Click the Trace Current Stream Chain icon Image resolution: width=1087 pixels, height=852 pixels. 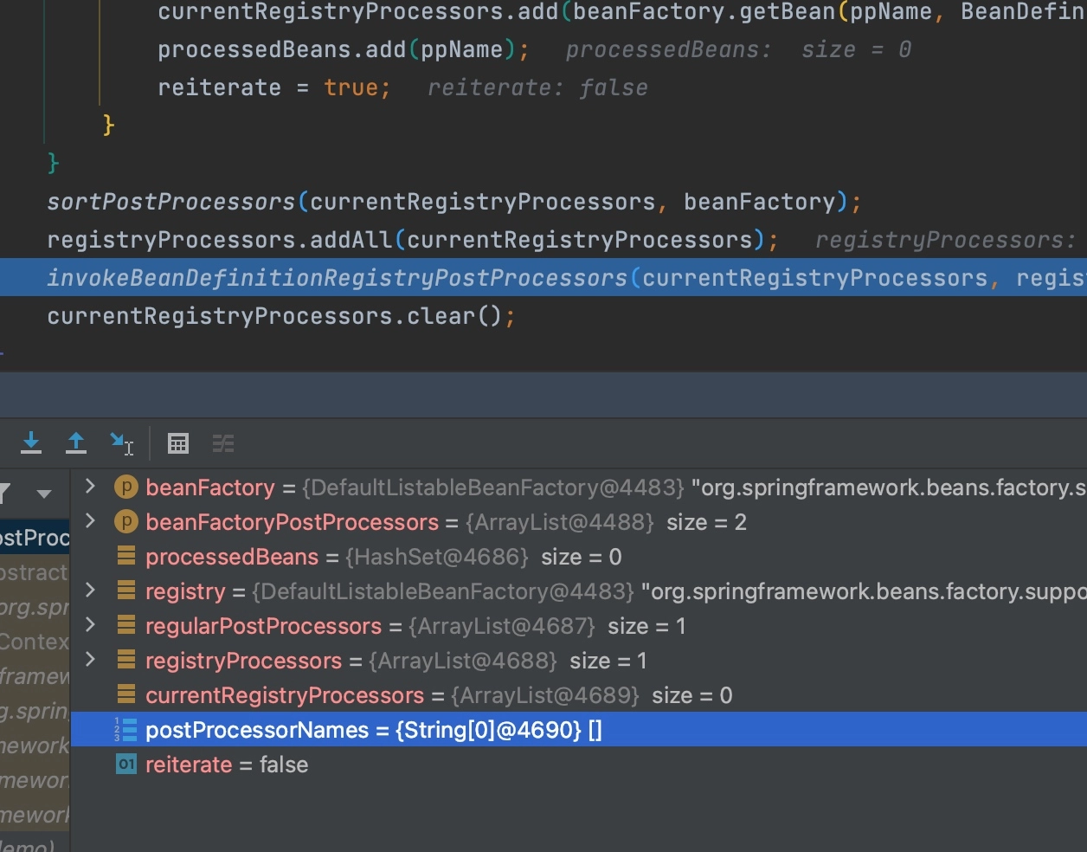coord(223,444)
